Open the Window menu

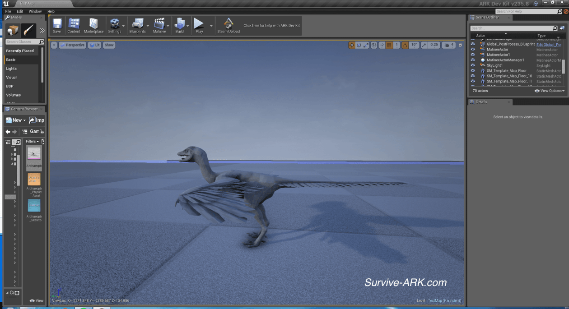[x=35, y=11]
